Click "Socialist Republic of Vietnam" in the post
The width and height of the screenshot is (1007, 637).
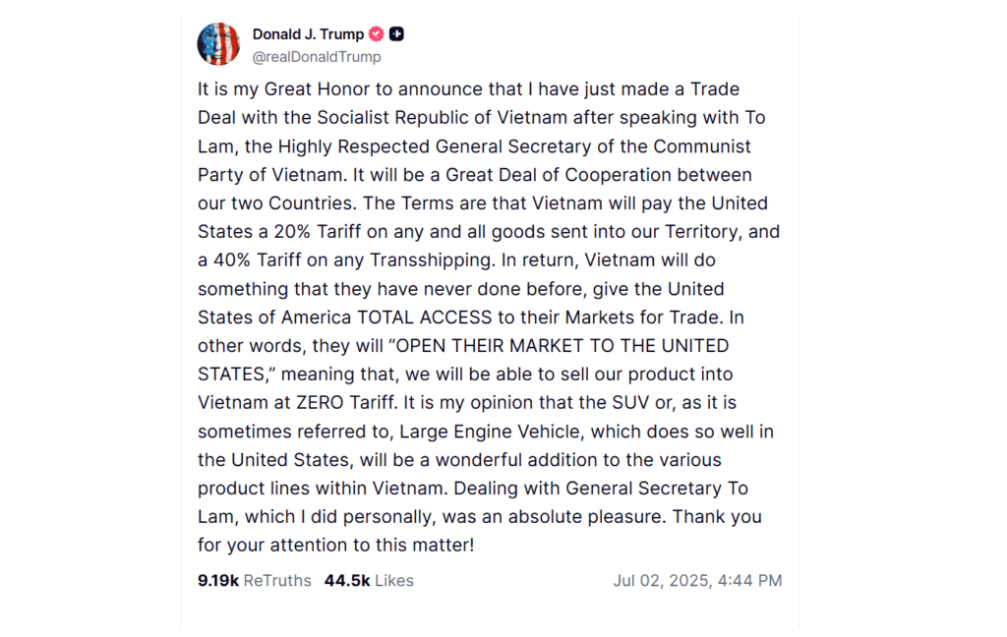(x=431, y=118)
